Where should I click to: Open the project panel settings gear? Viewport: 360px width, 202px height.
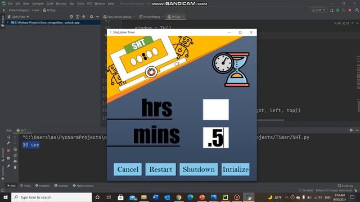pos(91,17)
